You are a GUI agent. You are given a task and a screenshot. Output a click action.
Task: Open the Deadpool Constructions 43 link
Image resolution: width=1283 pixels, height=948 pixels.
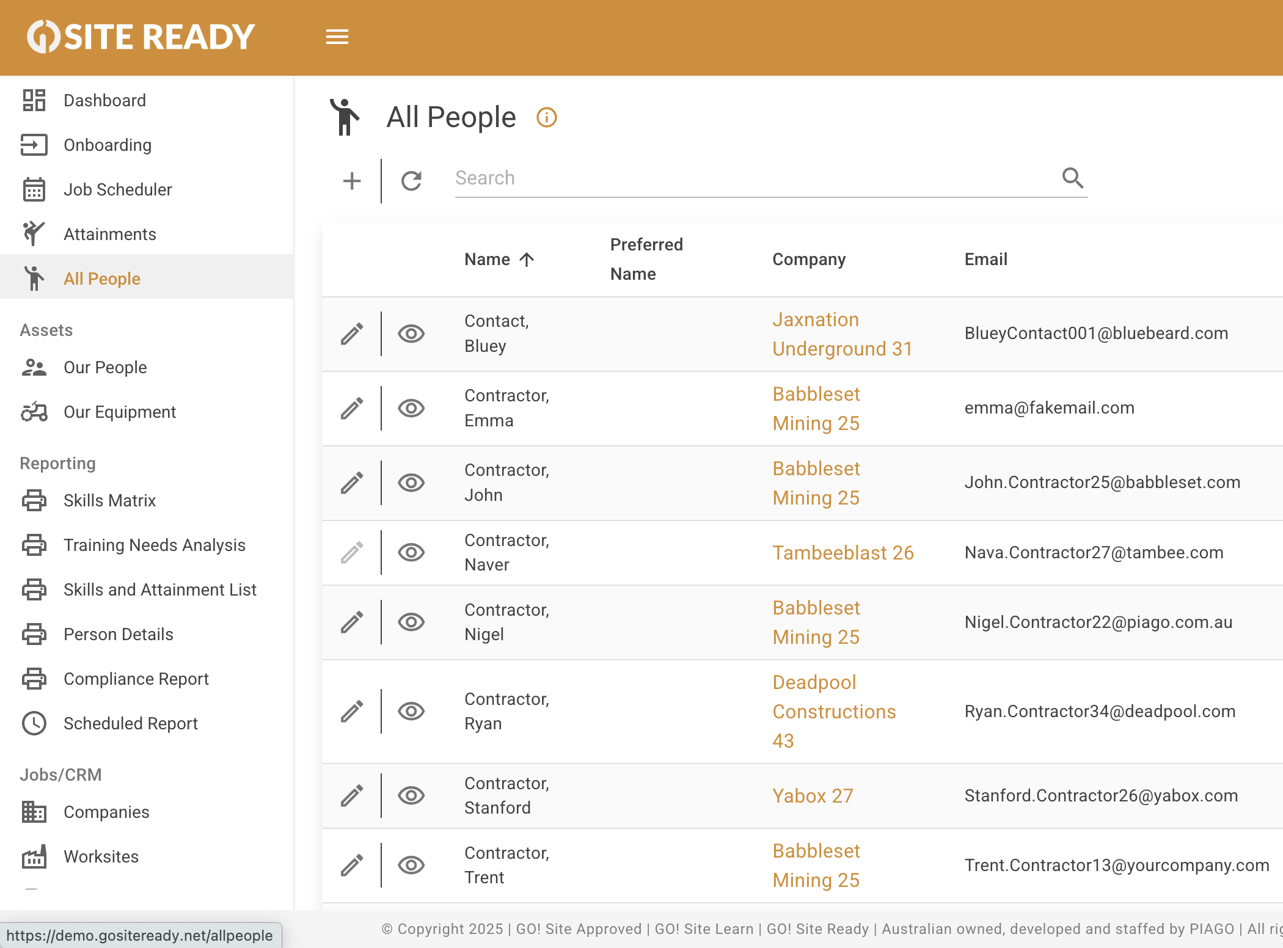[834, 712]
